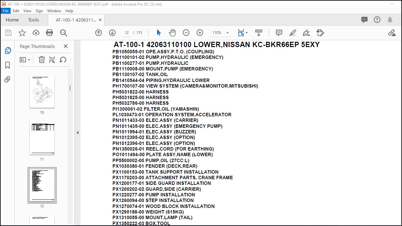The height and width of the screenshot is (226, 402).
Task: Click the stamp and more tools icon
Action: pos(320,33)
